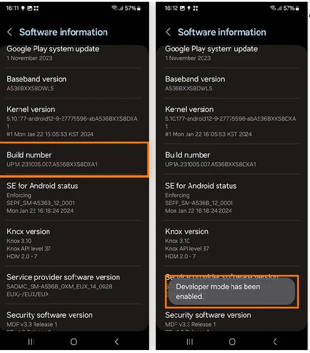310x353 pixels.
Task: Tap the highlighted Build number entry
Action: (74, 159)
